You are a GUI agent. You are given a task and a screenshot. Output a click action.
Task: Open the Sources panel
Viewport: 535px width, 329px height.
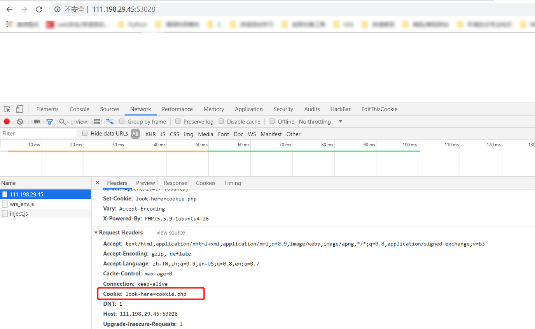[110, 109]
